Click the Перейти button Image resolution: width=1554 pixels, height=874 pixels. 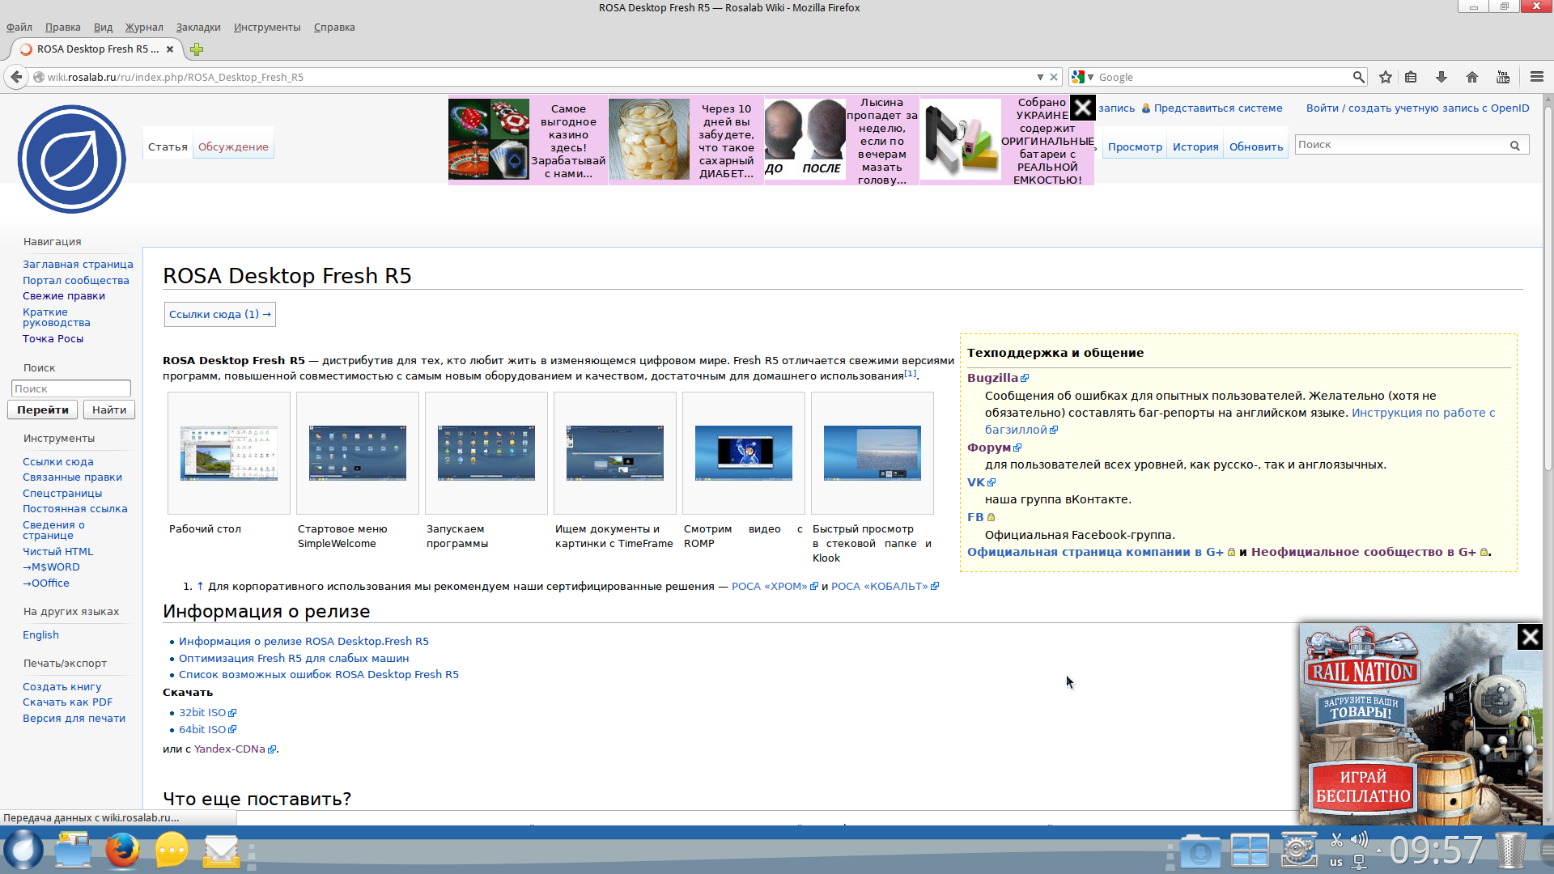(x=43, y=410)
